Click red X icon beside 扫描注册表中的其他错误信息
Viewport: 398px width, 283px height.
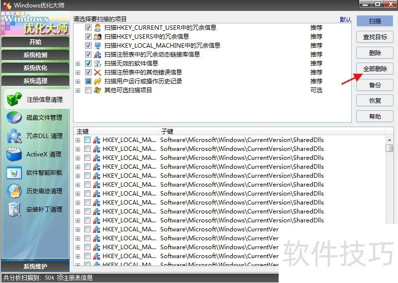pyautogui.click(x=98, y=72)
